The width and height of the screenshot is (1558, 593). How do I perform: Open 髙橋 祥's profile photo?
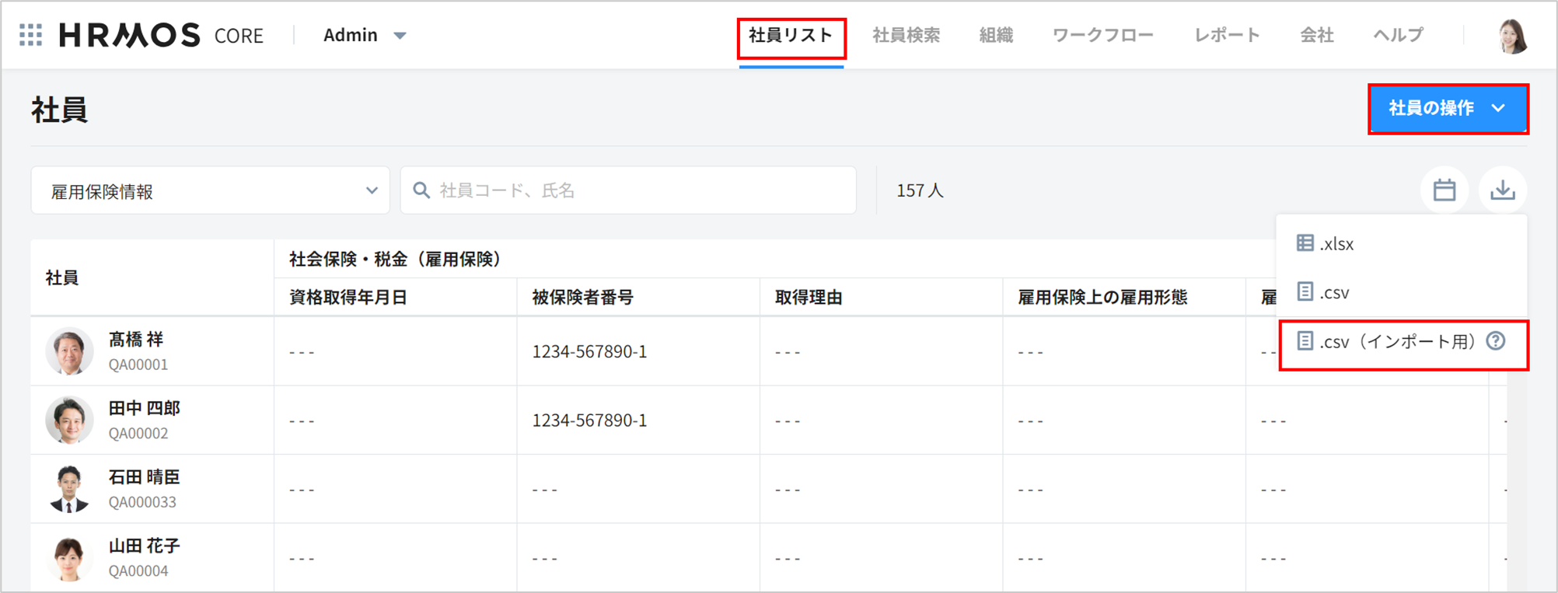69,351
